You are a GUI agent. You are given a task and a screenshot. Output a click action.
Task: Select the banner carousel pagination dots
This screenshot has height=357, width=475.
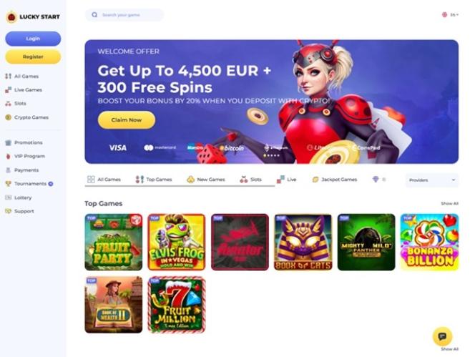point(271,155)
